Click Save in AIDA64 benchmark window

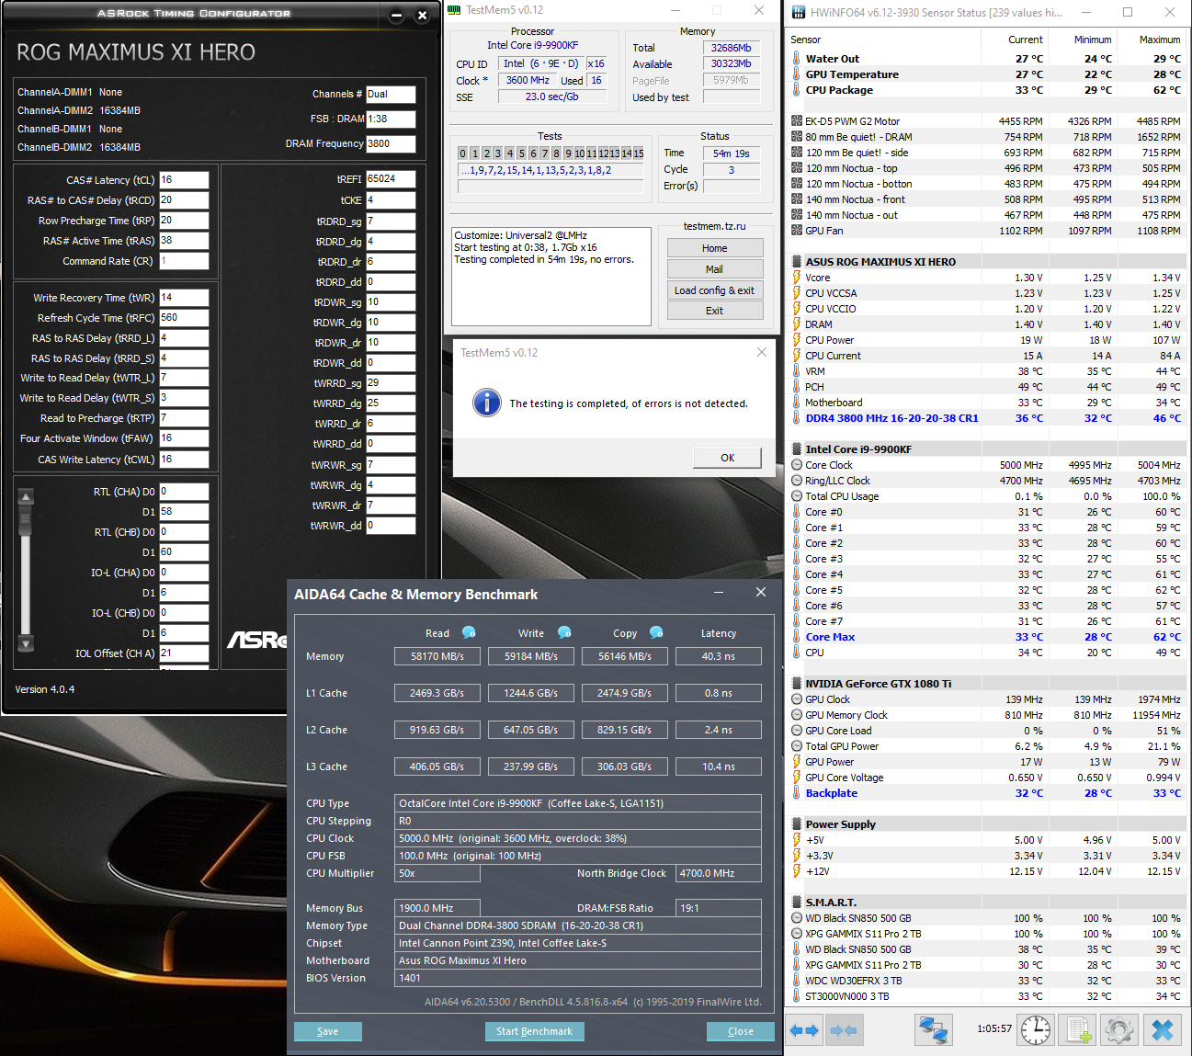(x=328, y=1031)
